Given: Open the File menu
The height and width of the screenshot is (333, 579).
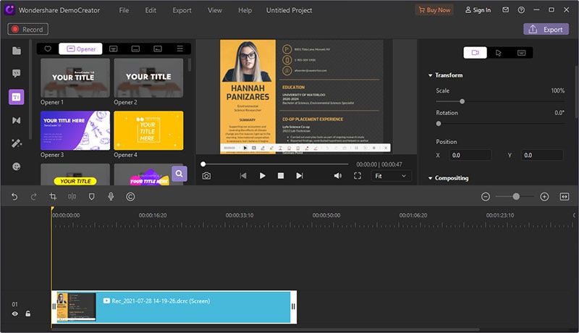Looking at the screenshot, I should click(x=124, y=10).
